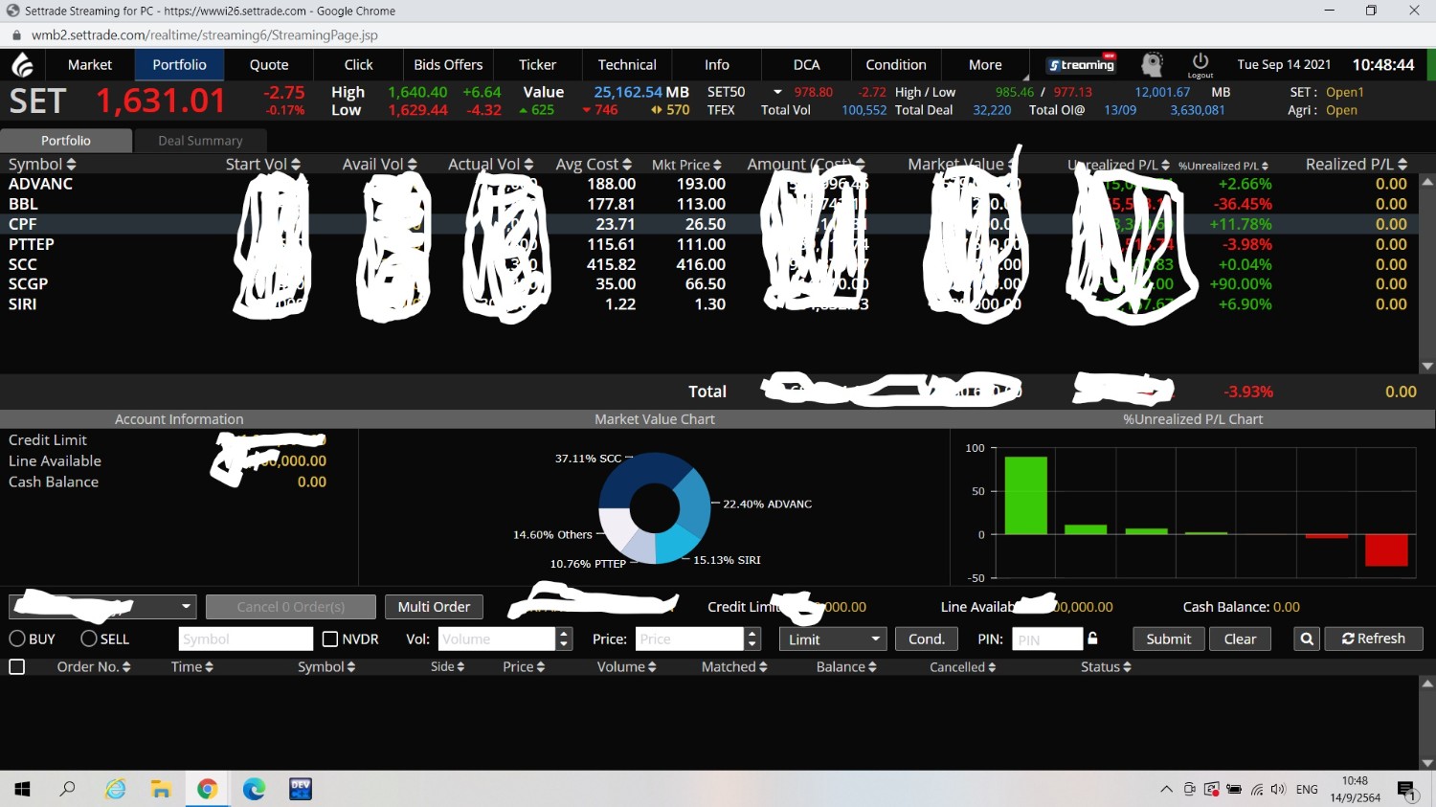Select the PTTEP row symbol
Viewport: 1436px width, 807px height.
coord(31,244)
